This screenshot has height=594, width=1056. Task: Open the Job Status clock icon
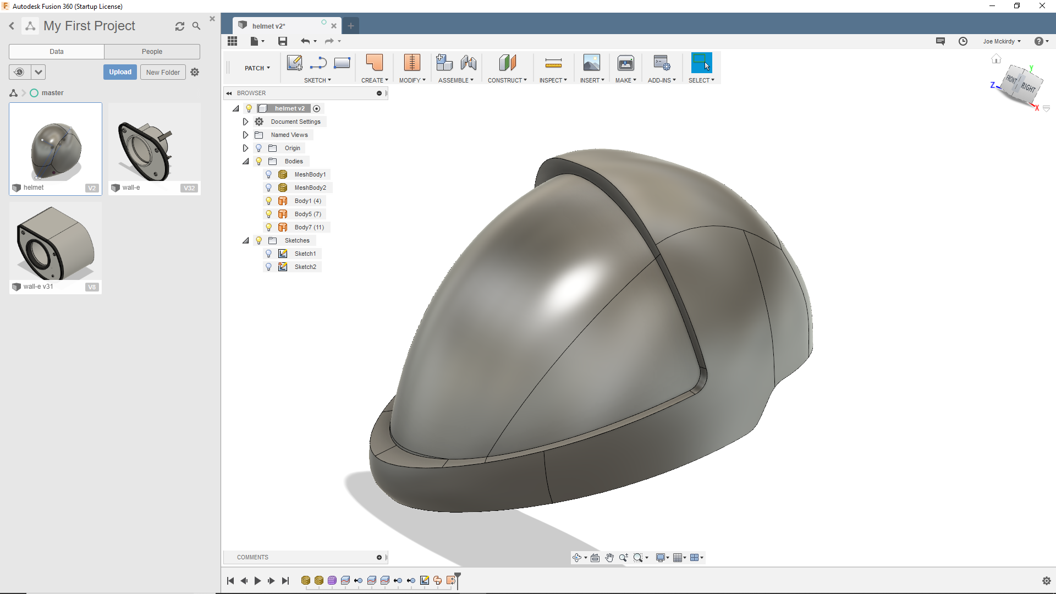963,41
